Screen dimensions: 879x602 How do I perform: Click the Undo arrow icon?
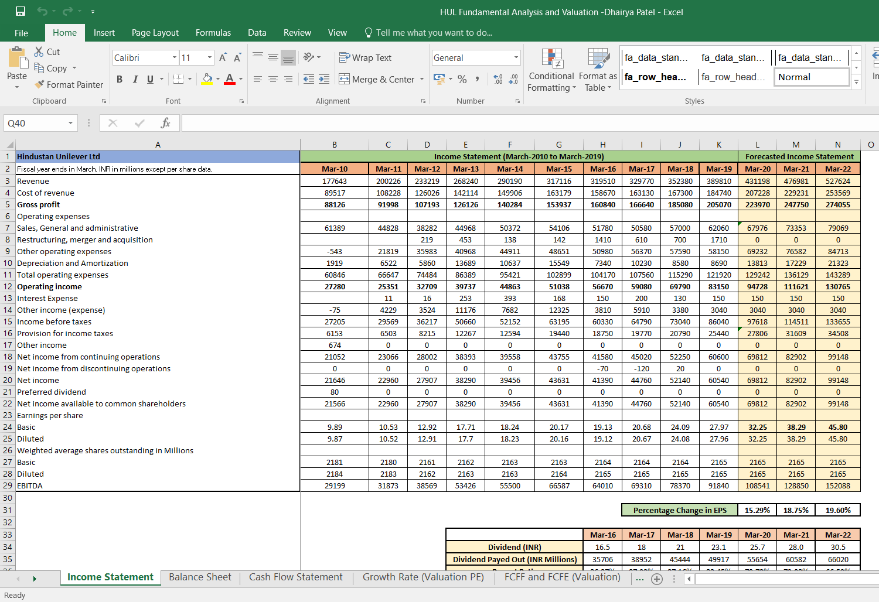point(42,11)
